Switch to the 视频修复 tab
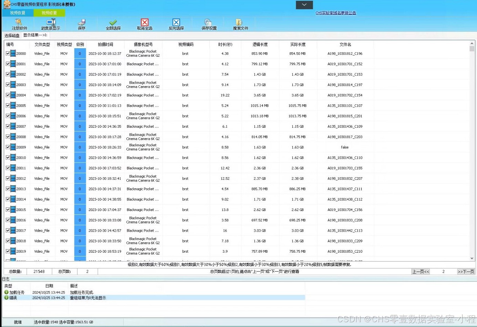 point(49,13)
